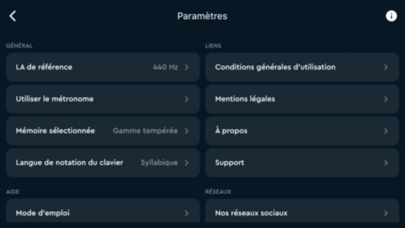Open Utiliser le métronome option
This screenshot has height=228, width=405.
pos(55,99)
